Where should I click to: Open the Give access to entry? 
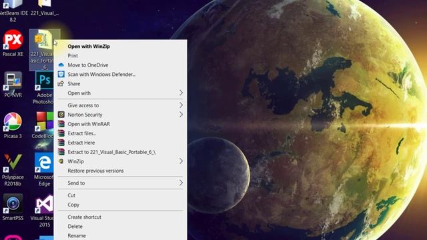(120, 105)
